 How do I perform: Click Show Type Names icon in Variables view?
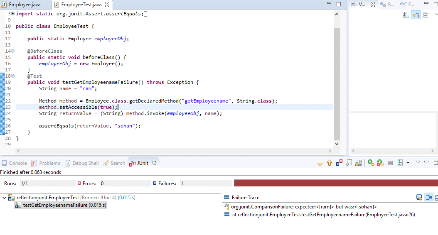tap(406, 15)
